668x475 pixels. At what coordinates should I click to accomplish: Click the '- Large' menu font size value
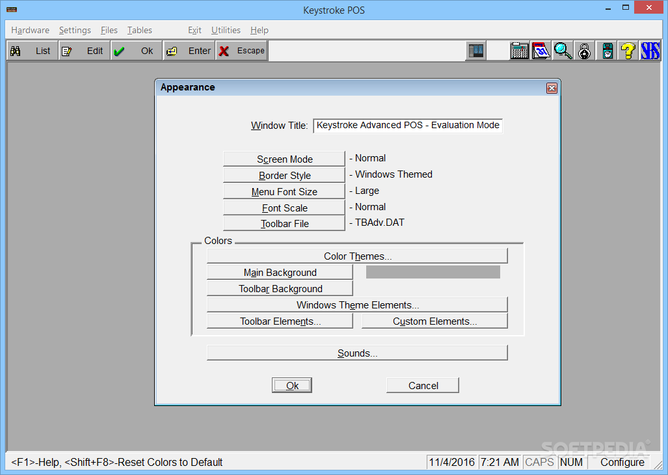[x=364, y=191]
